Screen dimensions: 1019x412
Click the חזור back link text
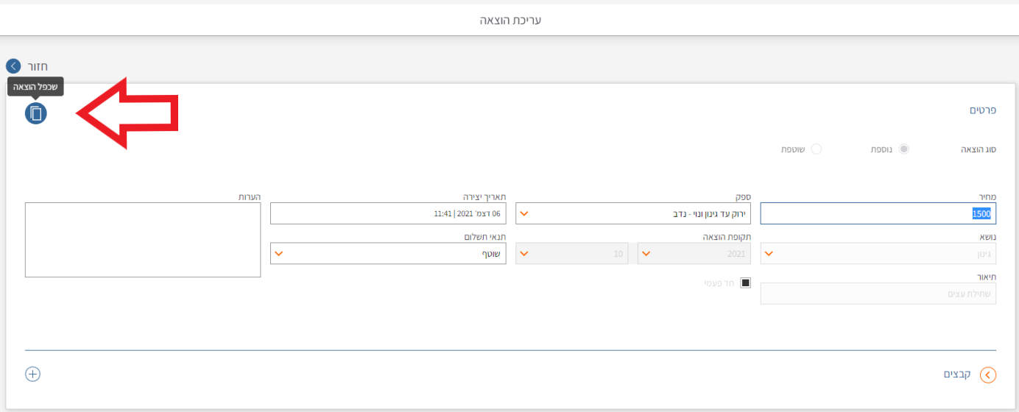[x=38, y=66]
